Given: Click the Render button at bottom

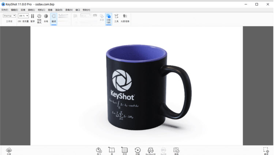Looking at the screenshot, I should click(x=176, y=150).
